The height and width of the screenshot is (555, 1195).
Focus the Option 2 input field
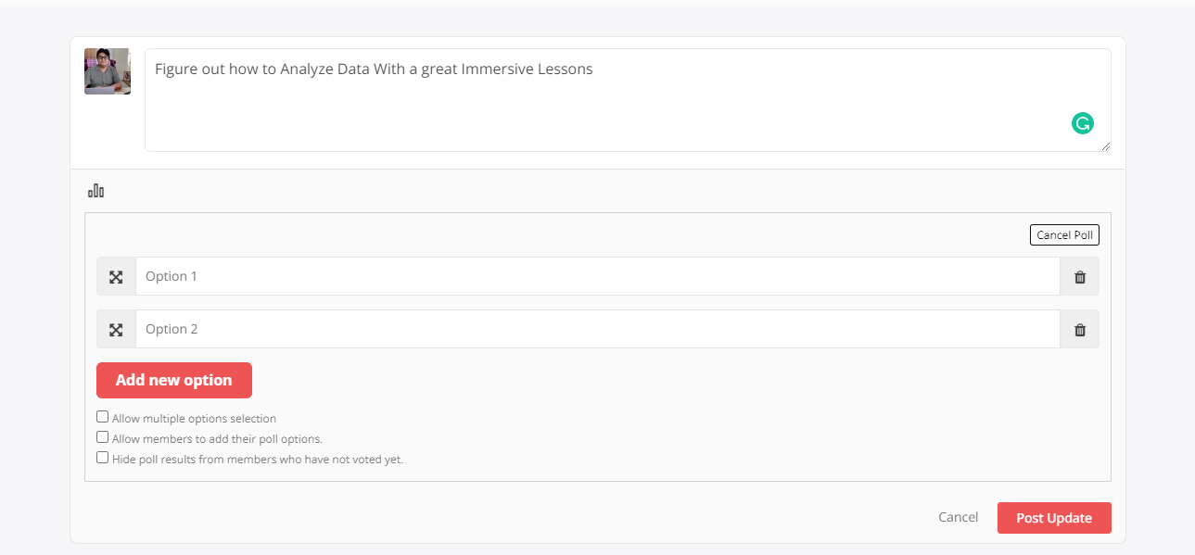click(x=598, y=329)
